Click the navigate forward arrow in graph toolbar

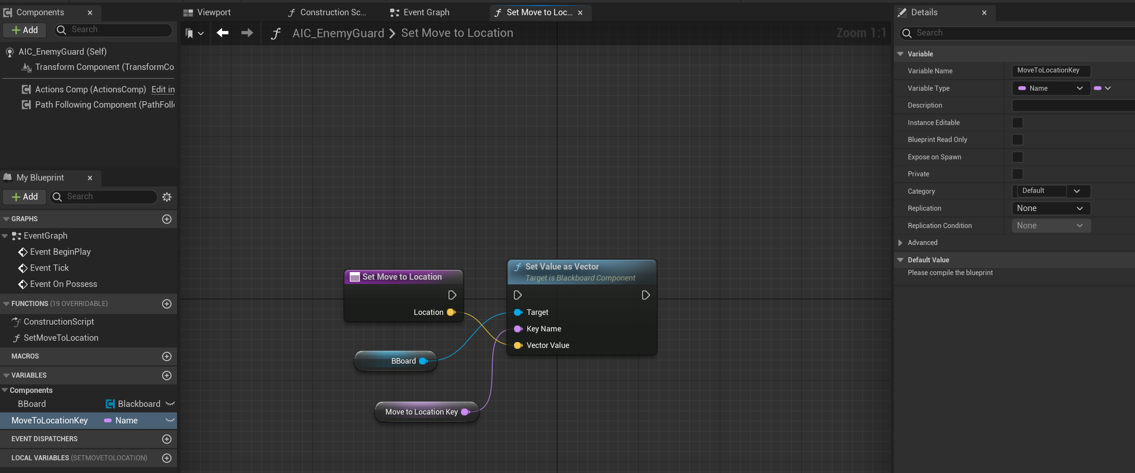click(247, 33)
